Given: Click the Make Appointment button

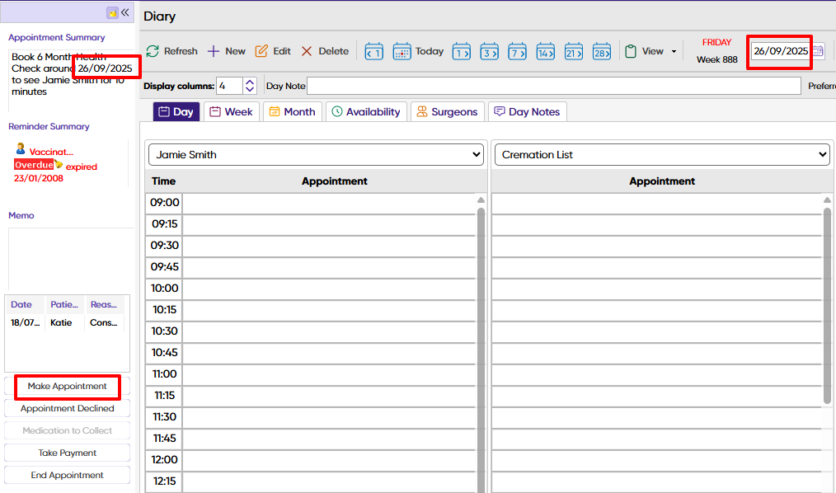Looking at the screenshot, I should click(67, 386).
